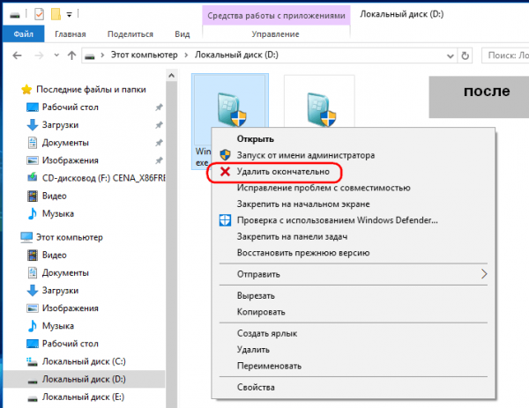This screenshot has width=529, height=408.
Task: Open the Управление ribbon tab
Action: tap(275, 34)
